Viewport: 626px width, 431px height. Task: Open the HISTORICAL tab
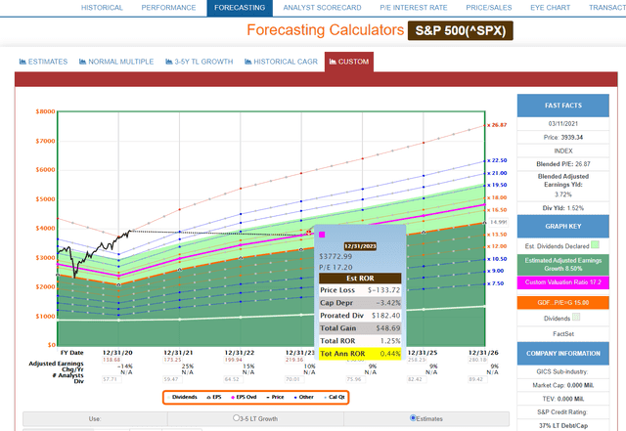coord(102,8)
